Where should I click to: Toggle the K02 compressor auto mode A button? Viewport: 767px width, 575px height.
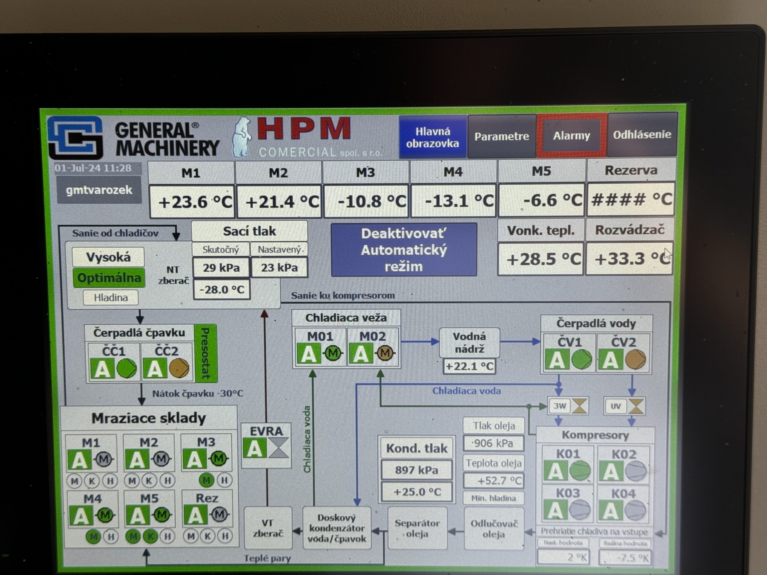coord(611,472)
